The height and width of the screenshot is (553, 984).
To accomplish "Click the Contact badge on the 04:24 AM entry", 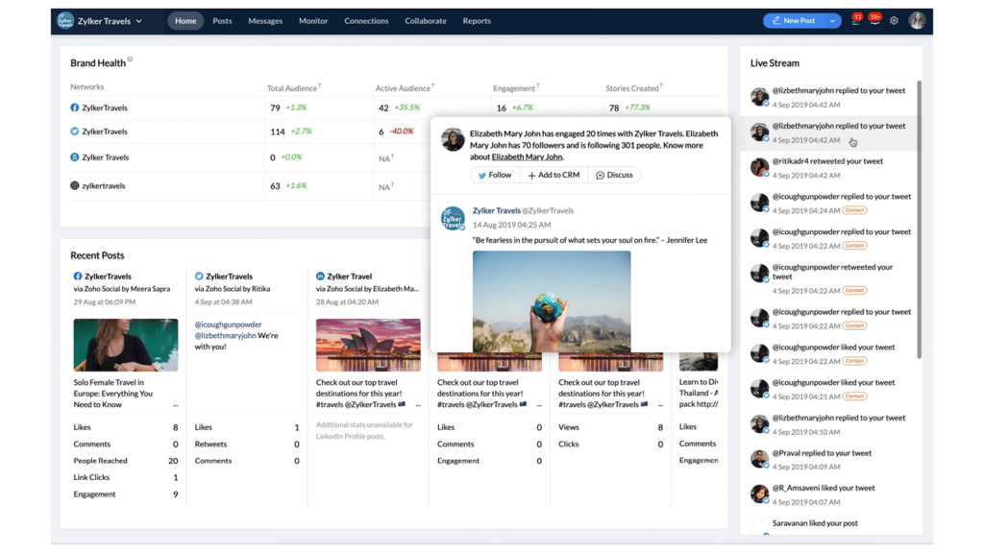I will pyautogui.click(x=854, y=210).
